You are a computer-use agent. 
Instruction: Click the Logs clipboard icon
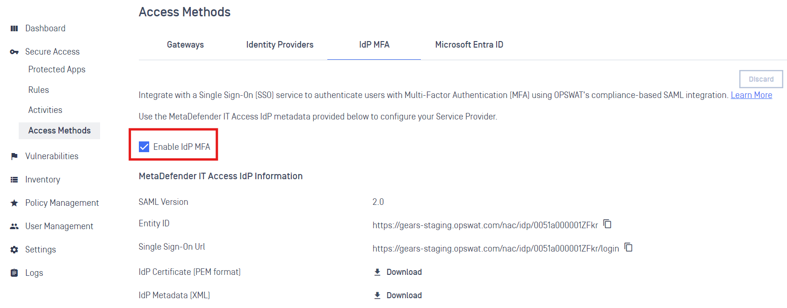pos(14,273)
